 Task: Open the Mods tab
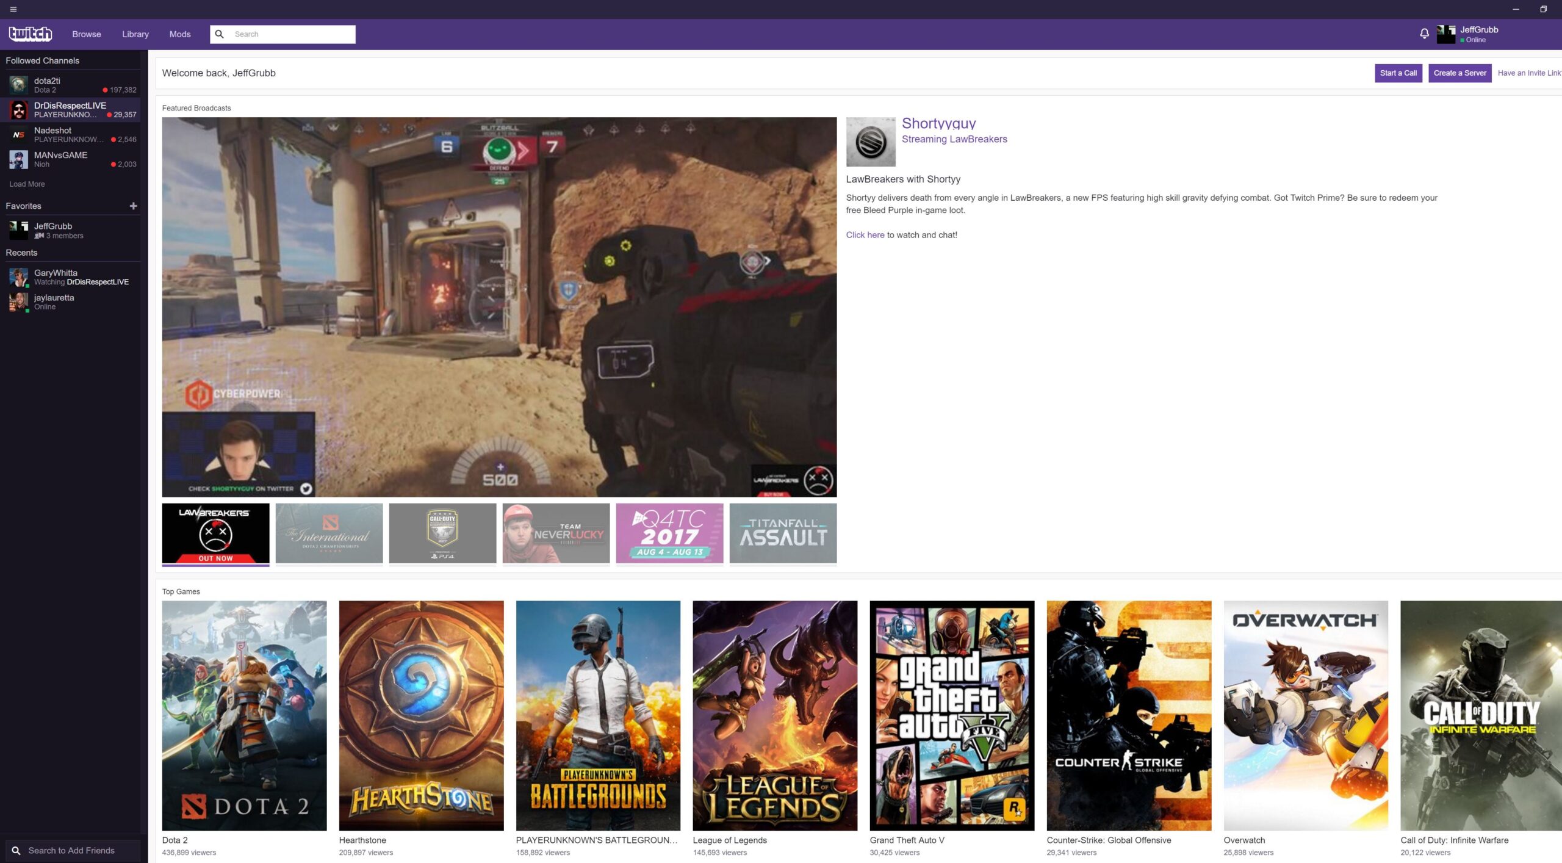(180, 34)
